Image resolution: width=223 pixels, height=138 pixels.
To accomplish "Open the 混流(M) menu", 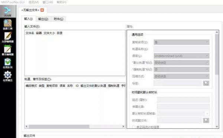I will tap(33, 2).
